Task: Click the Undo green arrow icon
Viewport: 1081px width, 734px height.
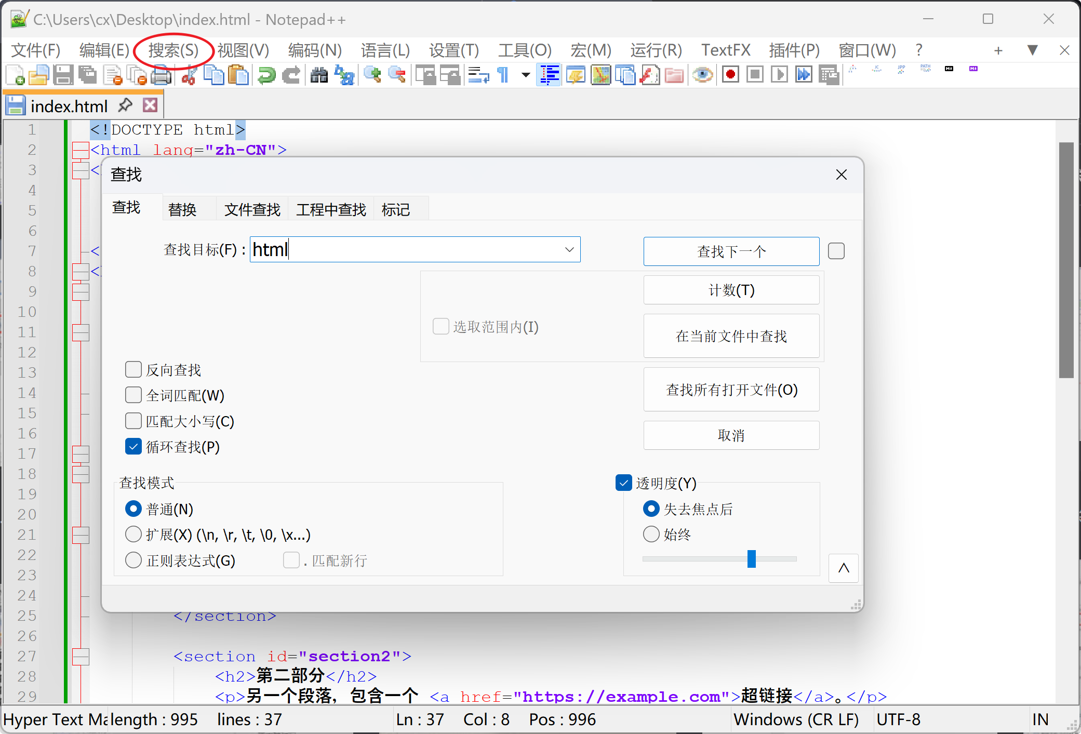Action: point(267,75)
